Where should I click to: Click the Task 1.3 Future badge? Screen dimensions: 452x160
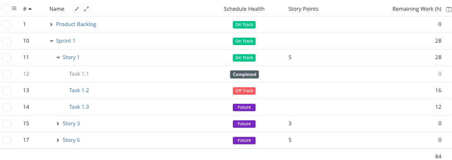(x=244, y=107)
